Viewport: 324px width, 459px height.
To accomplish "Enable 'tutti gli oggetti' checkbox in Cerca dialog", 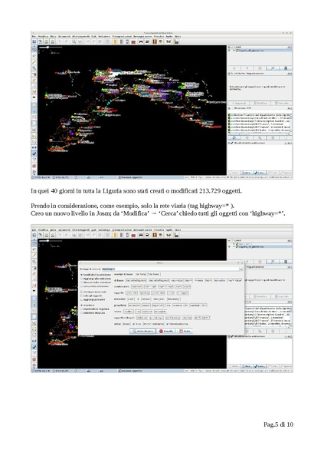I will point(81,296).
